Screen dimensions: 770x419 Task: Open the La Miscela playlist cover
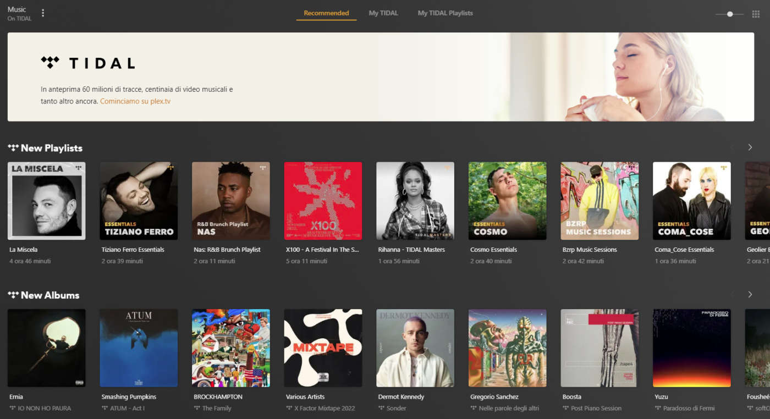coord(47,201)
